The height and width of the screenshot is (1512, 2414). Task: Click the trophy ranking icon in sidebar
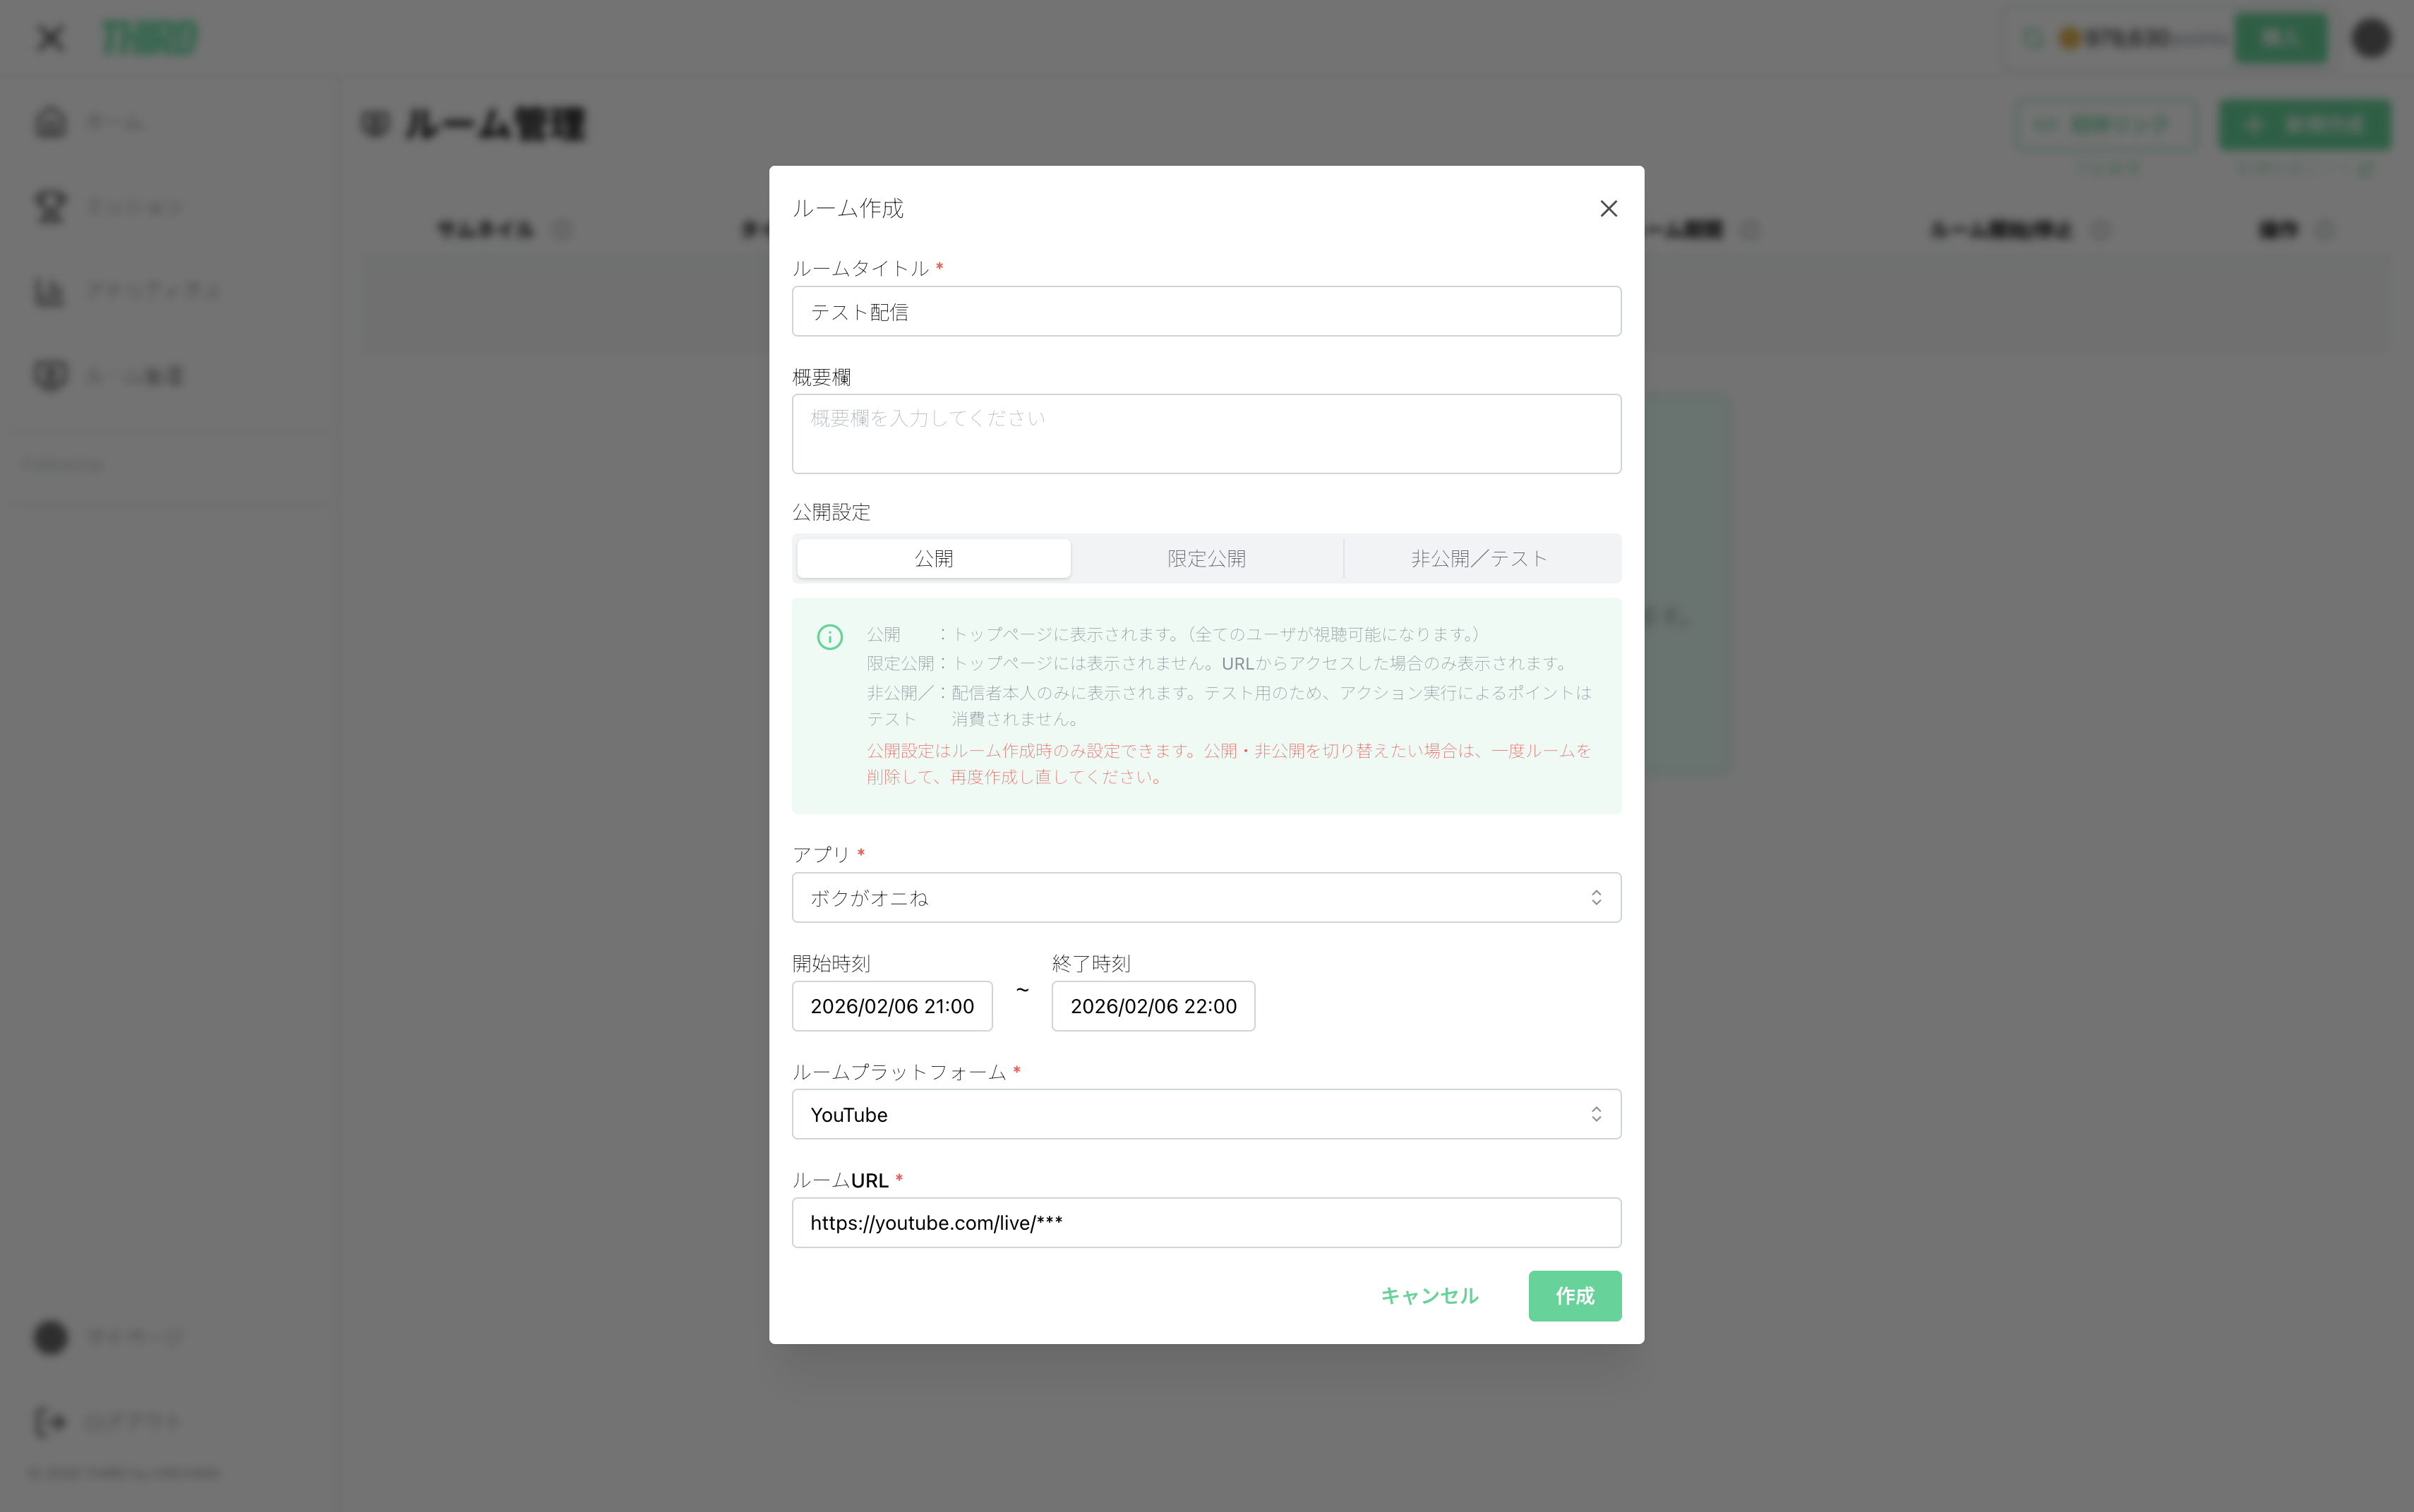tap(50, 207)
